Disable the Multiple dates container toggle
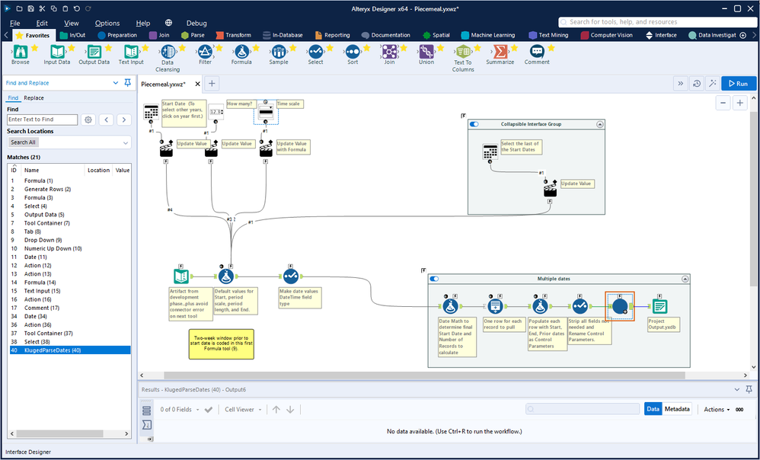This screenshot has width=760, height=460. (434, 279)
